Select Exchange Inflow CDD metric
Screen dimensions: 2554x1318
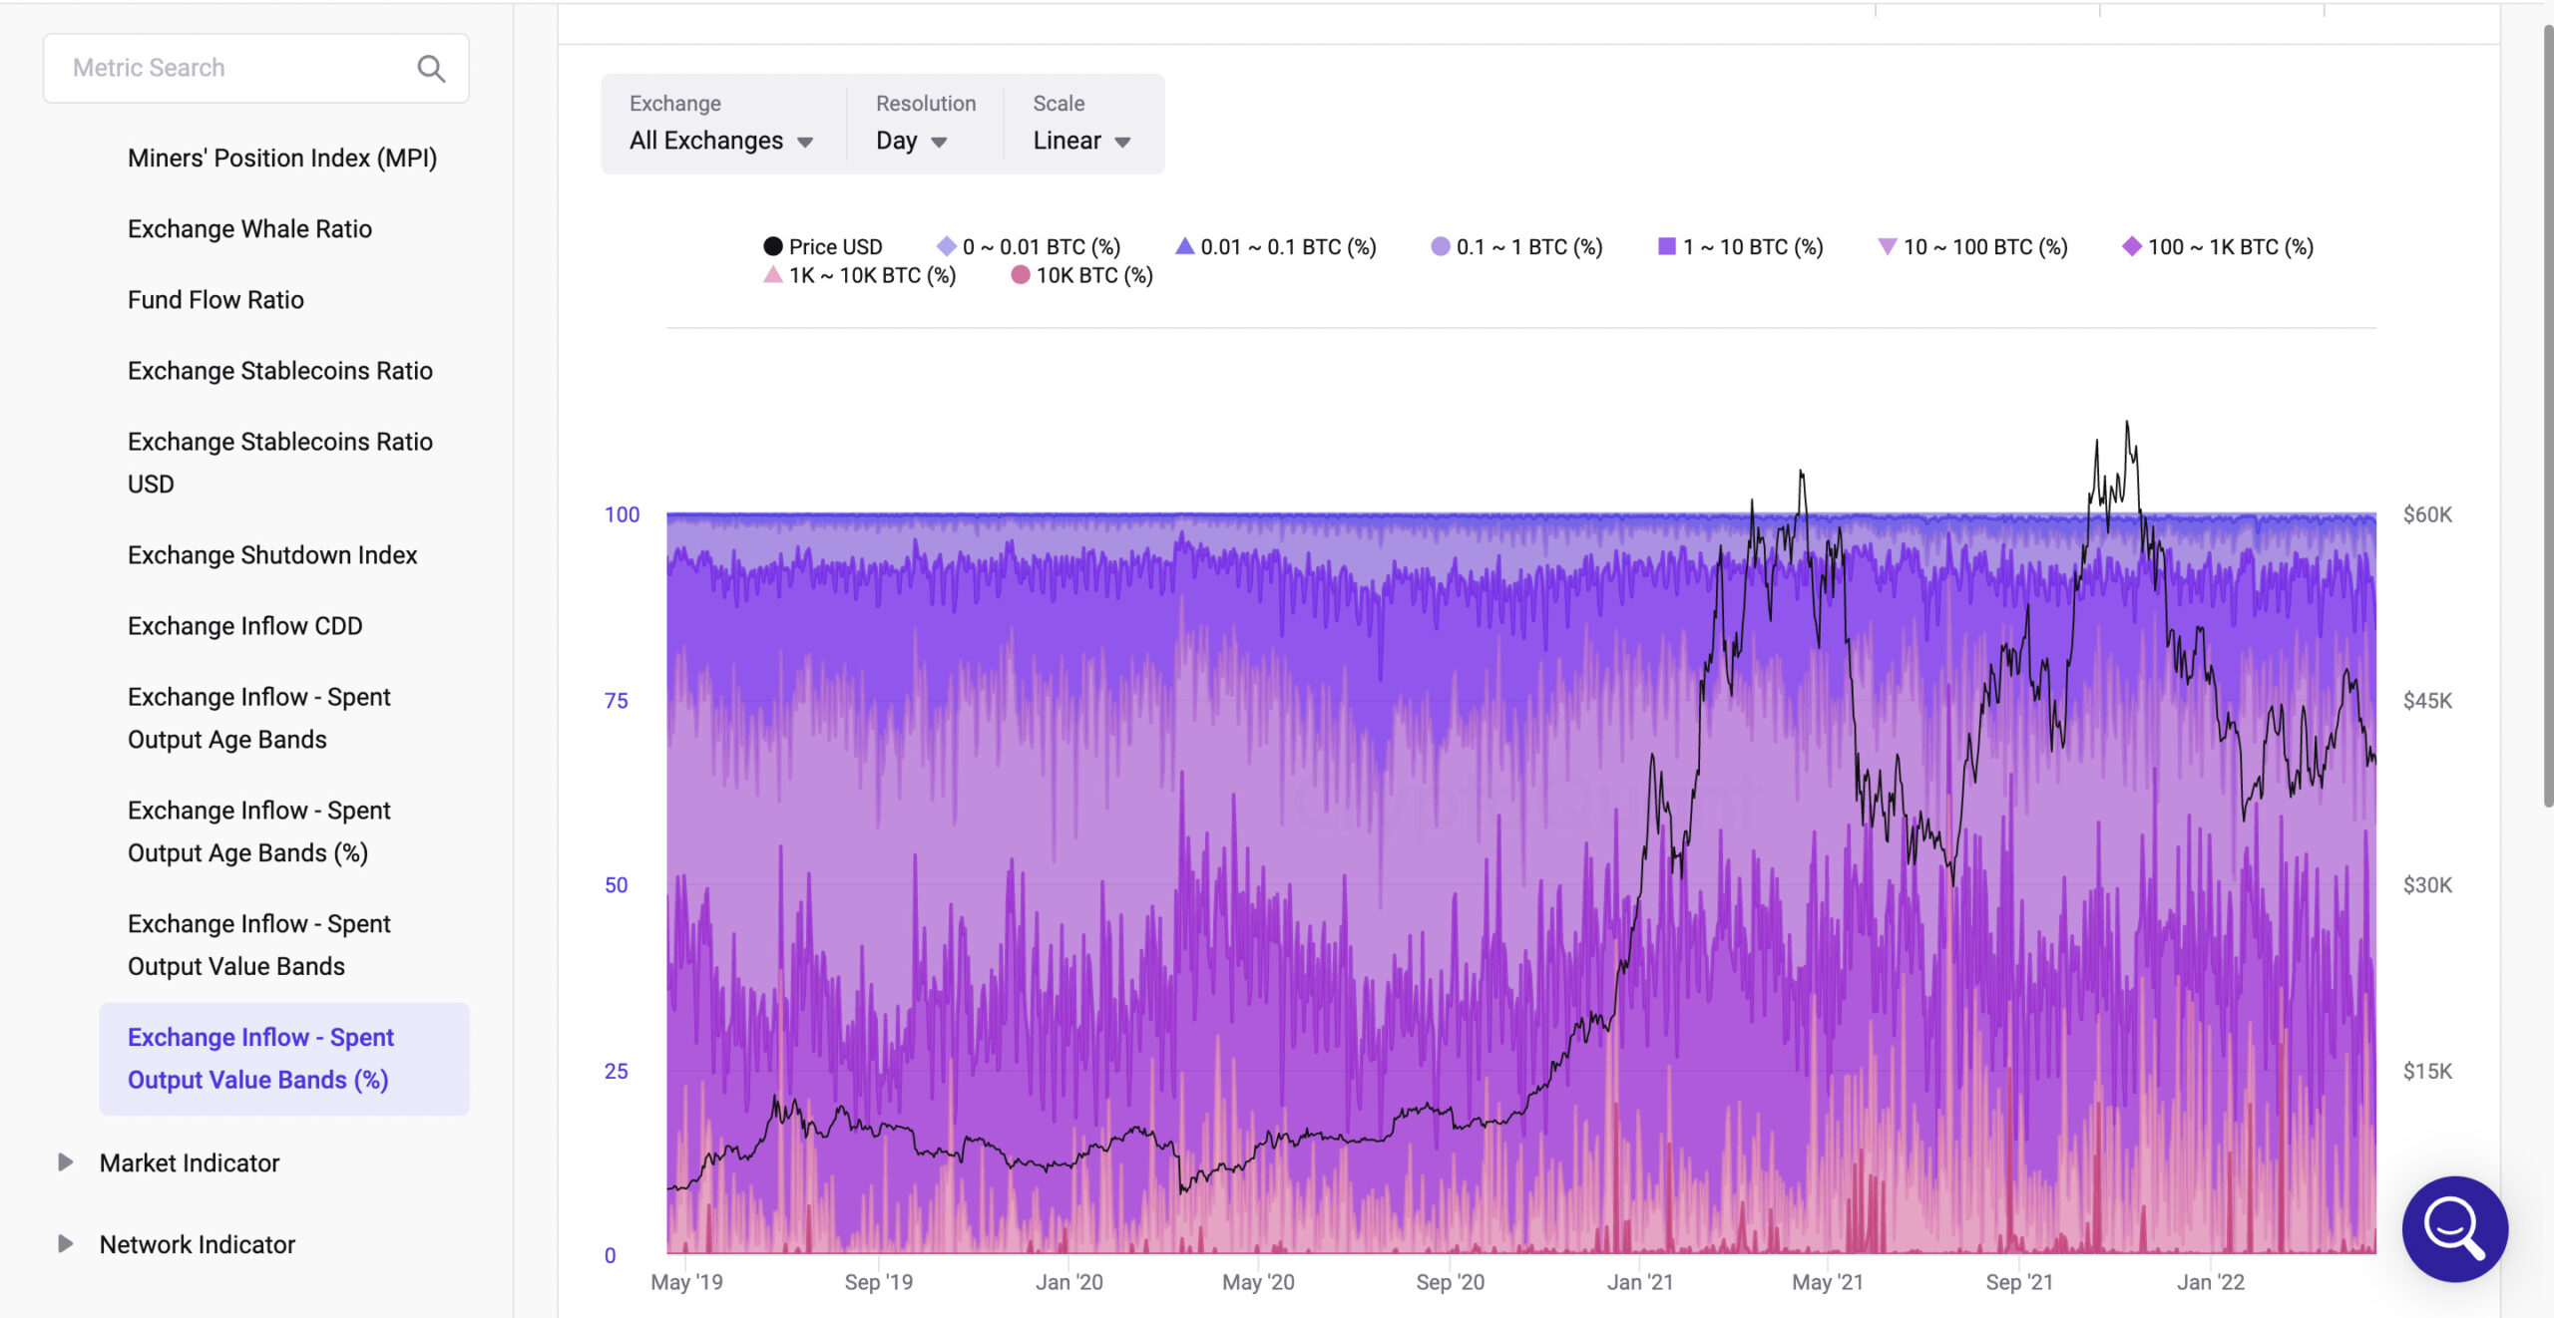(x=244, y=625)
